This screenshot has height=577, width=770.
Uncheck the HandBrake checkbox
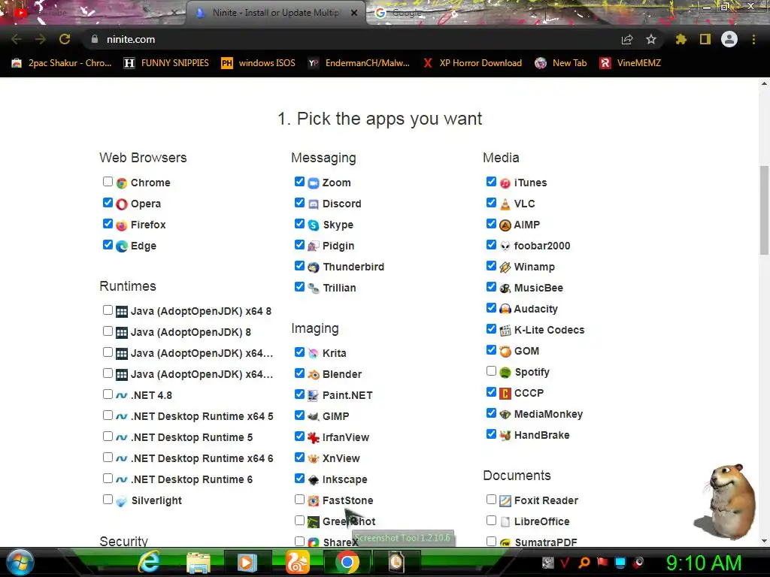(x=491, y=434)
